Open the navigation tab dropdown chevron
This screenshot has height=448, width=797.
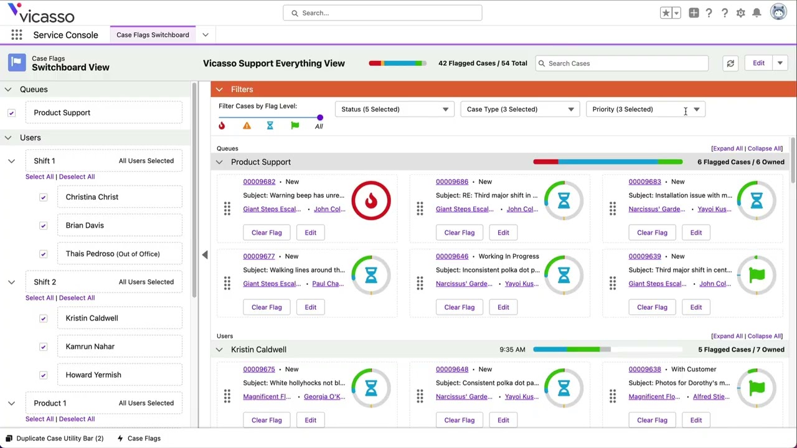pyautogui.click(x=205, y=35)
